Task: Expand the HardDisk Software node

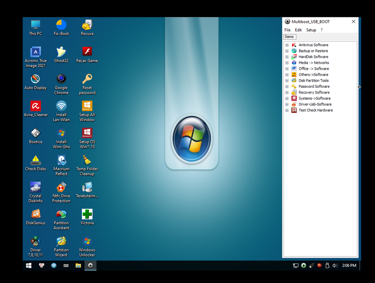Action: coord(287,57)
